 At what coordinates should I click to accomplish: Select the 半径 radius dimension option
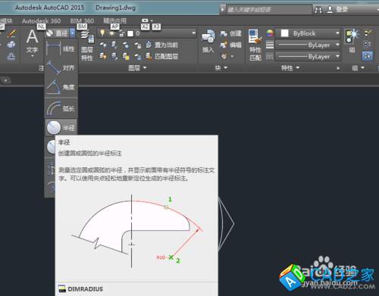point(61,128)
